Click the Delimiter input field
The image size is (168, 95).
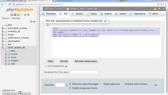point(60,85)
